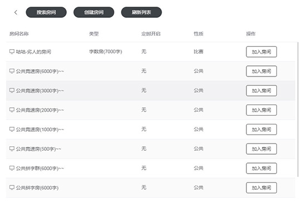This screenshot has width=301, height=201.
Task: Click monitor icon beside 咕咕-劣人的房间
Action: [12, 51]
